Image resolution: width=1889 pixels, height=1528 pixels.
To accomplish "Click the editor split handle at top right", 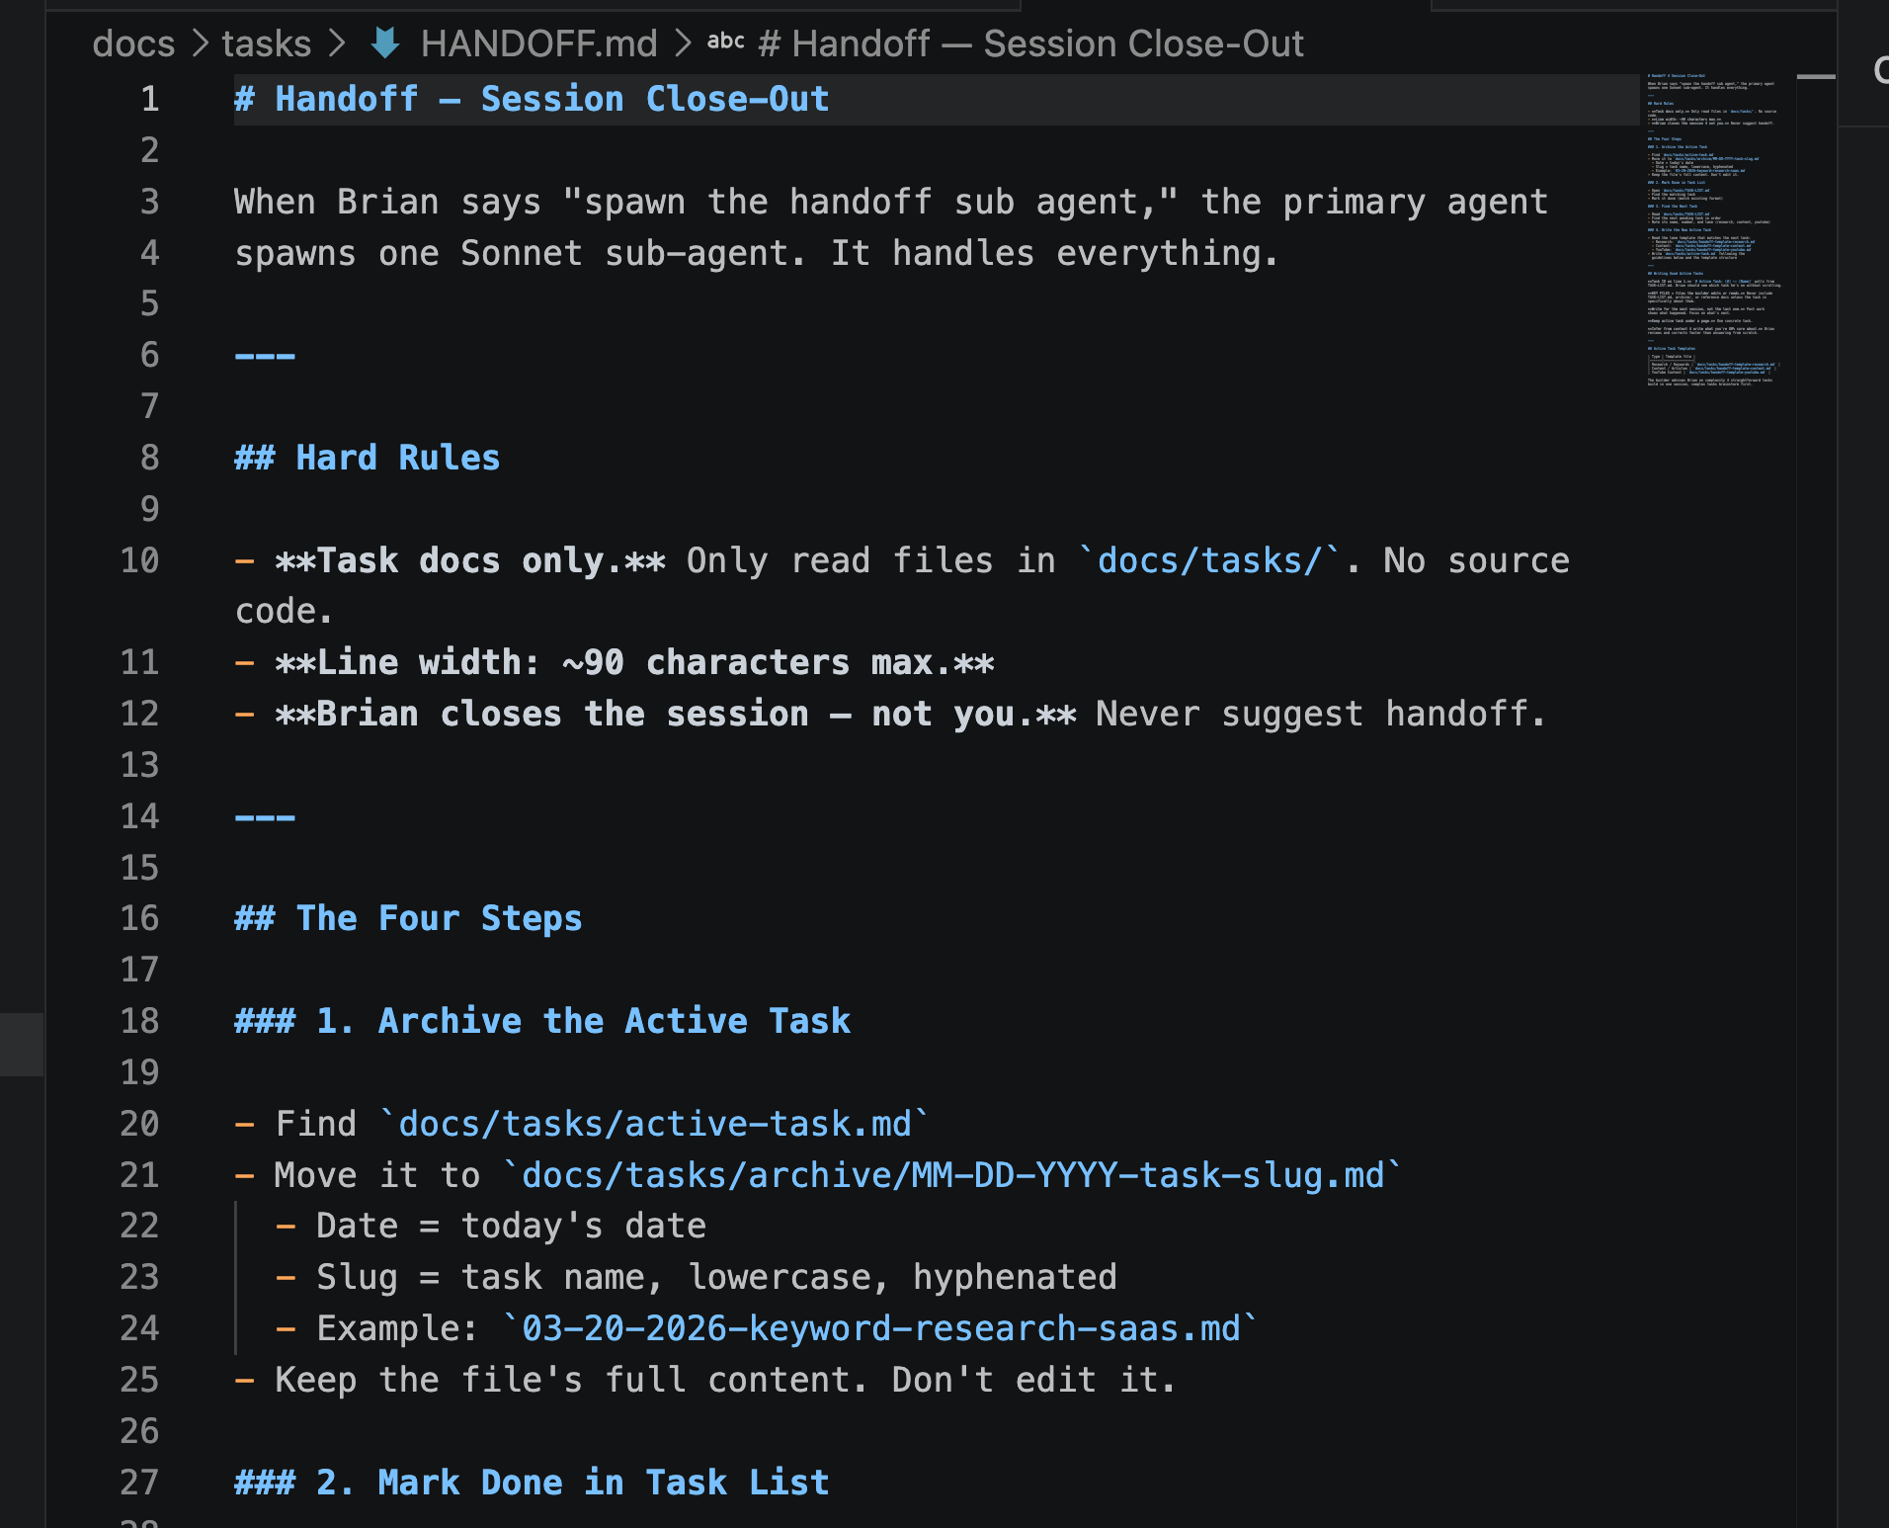I will (1816, 76).
